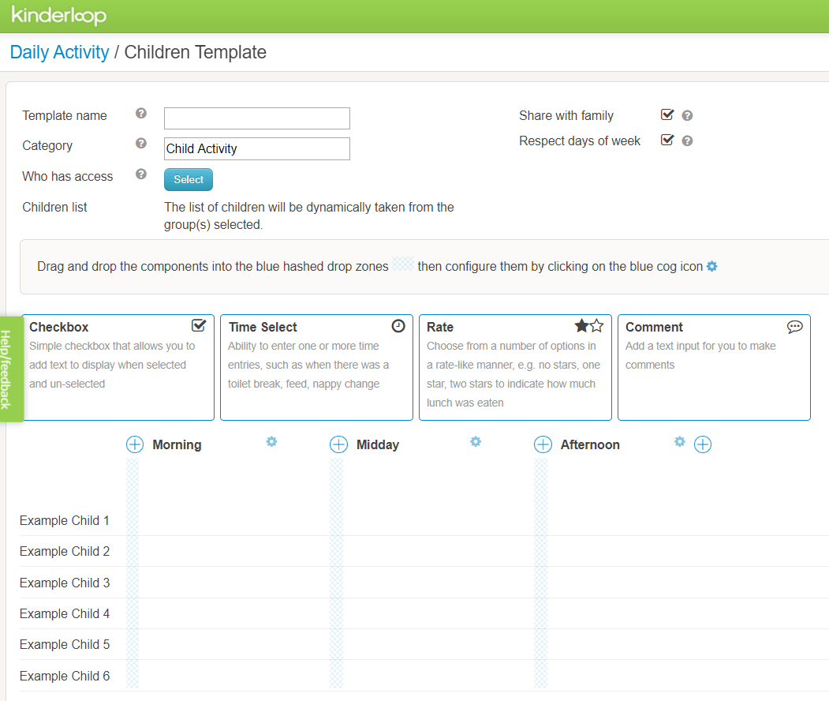The height and width of the screenshot is (701, 829).
Task: Click the plus icon beside Morning
Action: 134,444
